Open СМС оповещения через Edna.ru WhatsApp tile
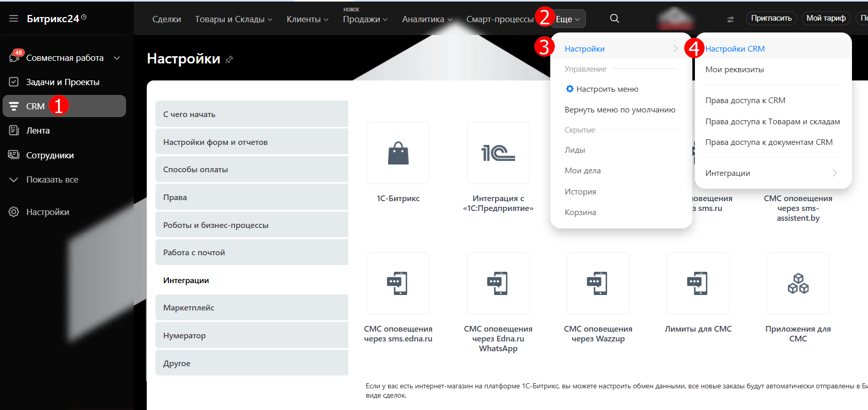This screenshot has width=868, height=410. click(498, 283)
